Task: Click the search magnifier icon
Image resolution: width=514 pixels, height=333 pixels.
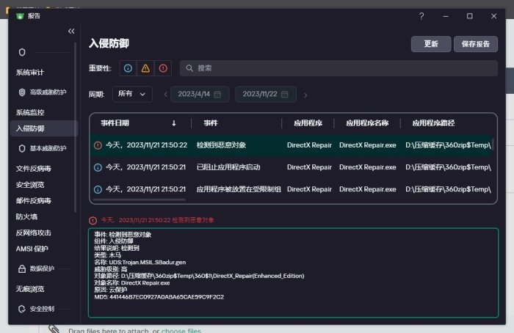Action: [189, 68]
